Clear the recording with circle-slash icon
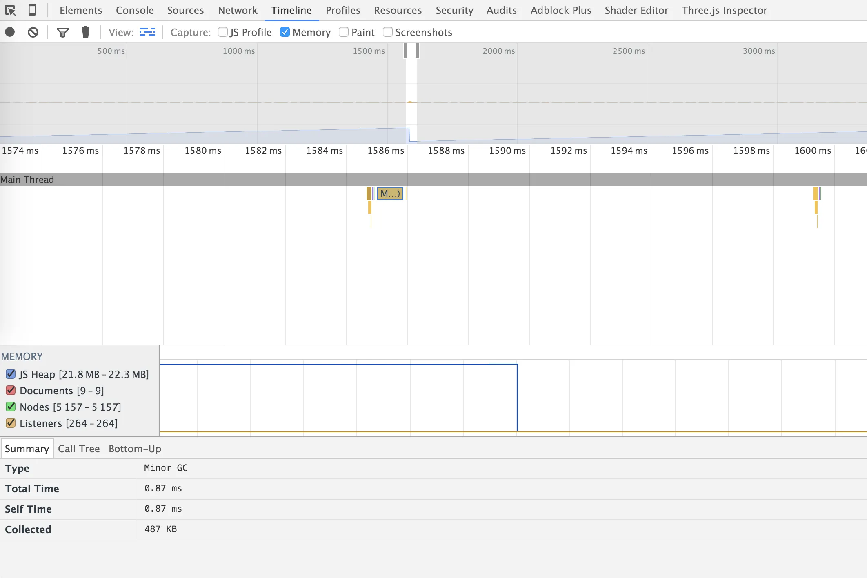This screenshot has width=867, height=578. 33,32
